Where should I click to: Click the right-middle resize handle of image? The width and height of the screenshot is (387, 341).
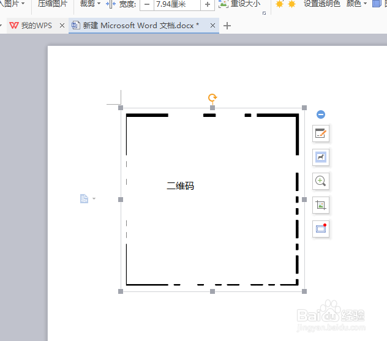(304, 200)
